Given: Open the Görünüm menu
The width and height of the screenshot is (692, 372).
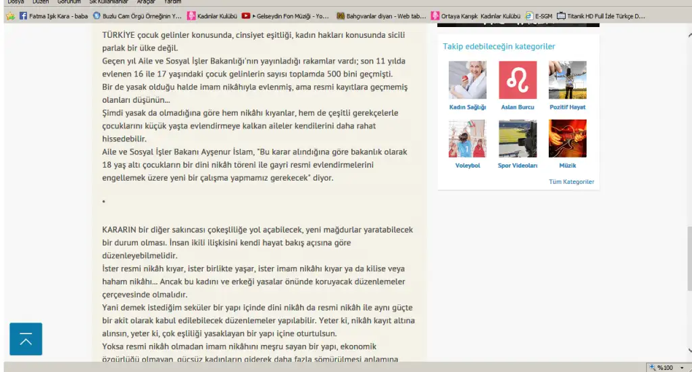Looking at the screenshot, I should click(x=69, y=2).
